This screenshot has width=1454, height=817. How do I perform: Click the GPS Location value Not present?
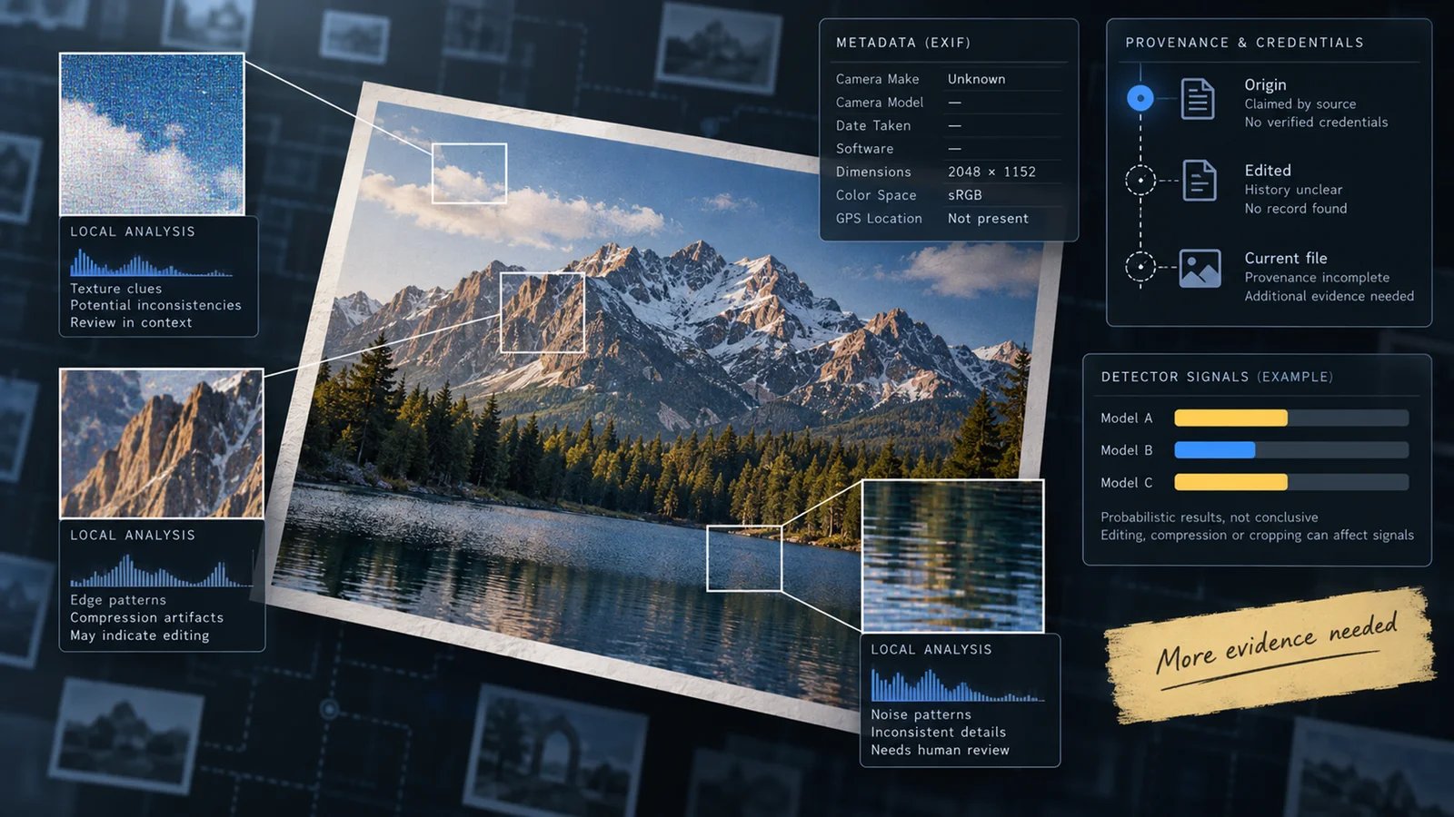988,219
